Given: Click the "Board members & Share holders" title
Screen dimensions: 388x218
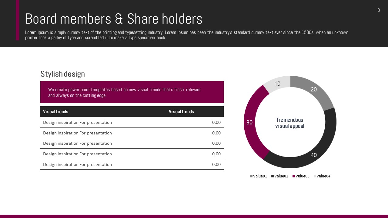Looking at the screenshot, I should click(x=114, y=19).
